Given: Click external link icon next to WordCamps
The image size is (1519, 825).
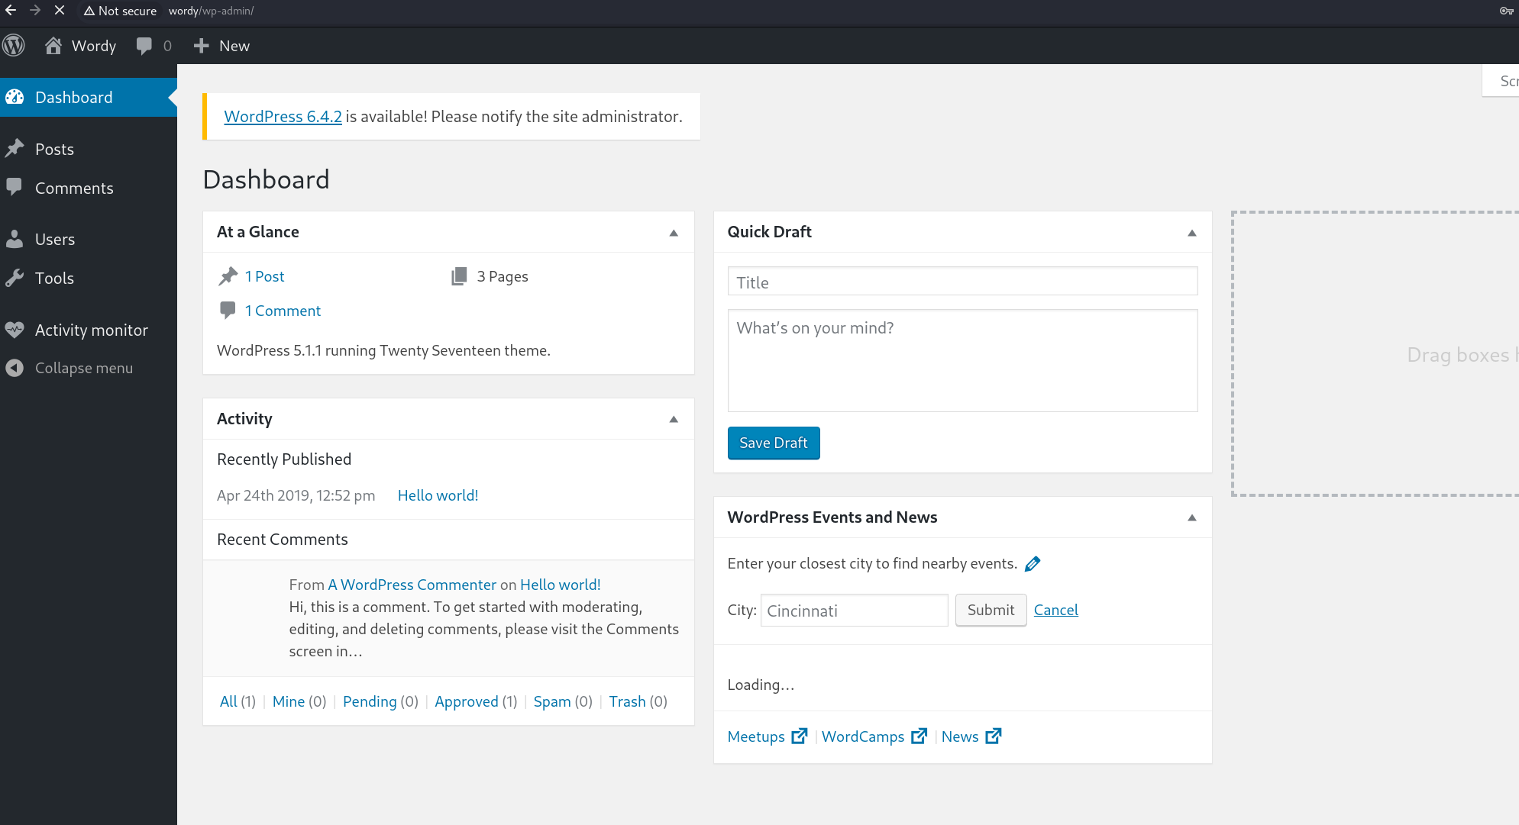Looking at the screenshot, I should (x=919, y=736).
